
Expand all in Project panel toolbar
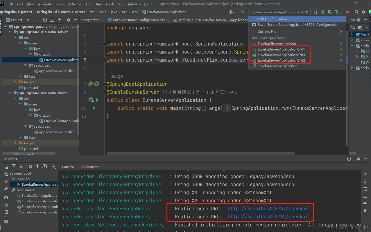point(52,20)
